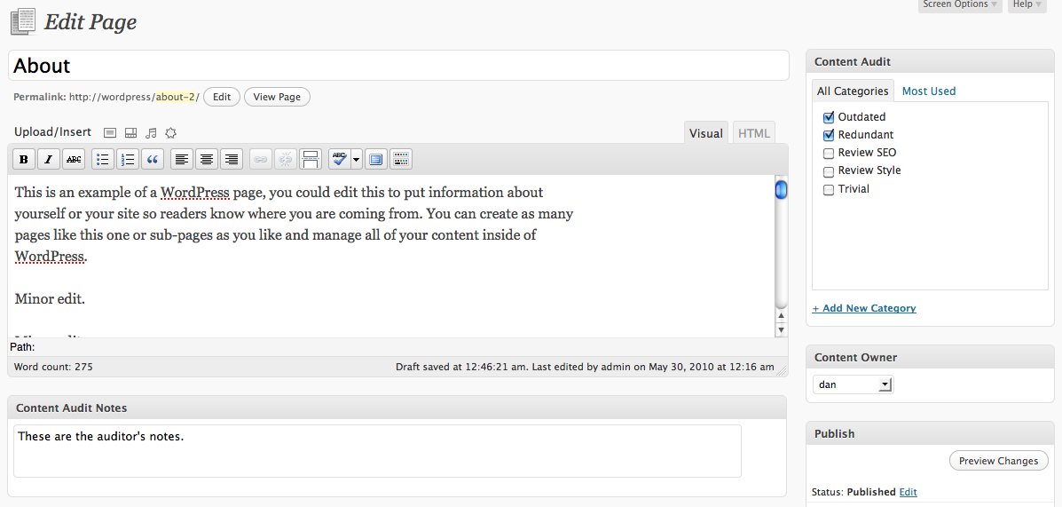Click the Edit link beside Status Published
1062x507 pixels.
[x=909, y=492]
